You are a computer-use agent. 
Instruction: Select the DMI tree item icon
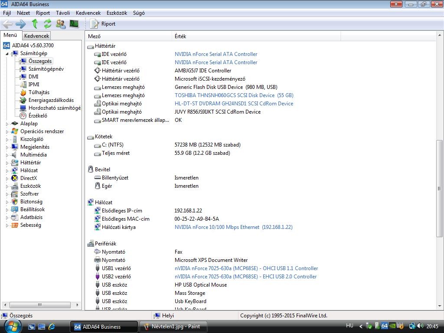tap(23, 77)
